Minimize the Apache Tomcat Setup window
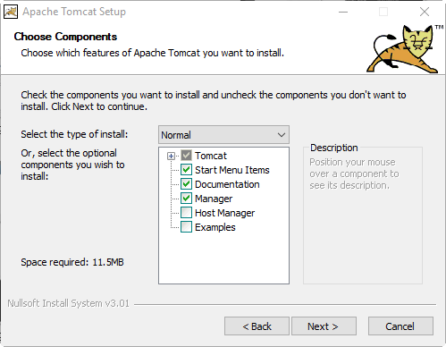This screenshot has height=347, width=446. pos(343,12)
